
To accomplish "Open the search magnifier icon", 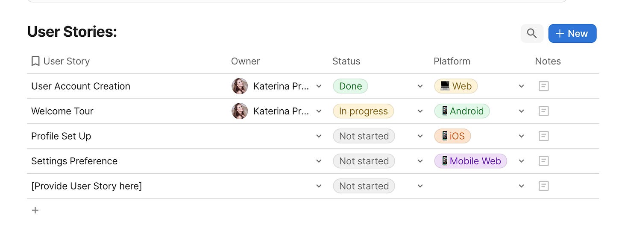I will (532, 33).
